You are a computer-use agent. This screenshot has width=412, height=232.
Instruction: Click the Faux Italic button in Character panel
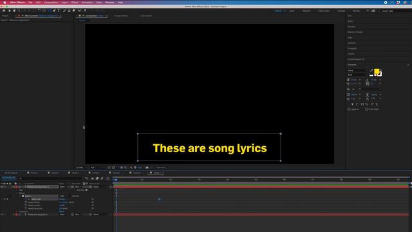[357, 104]
